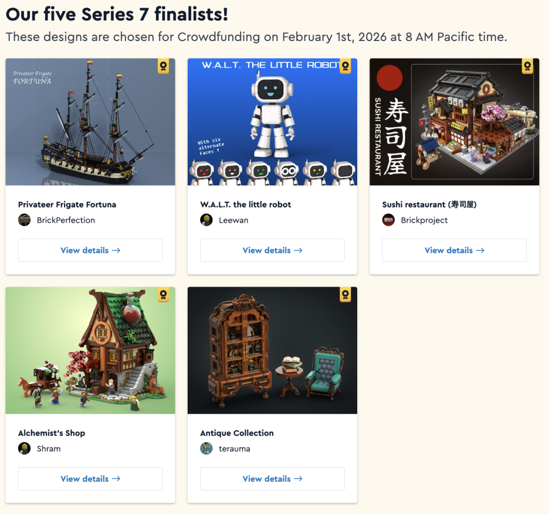Click the award badge on Privateer Frigate Fortuna
549x514 pixels.
(x=163, y=66)
